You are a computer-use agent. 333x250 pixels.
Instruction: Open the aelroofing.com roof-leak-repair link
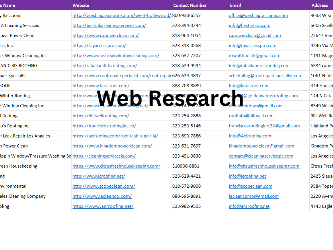(115, 136)
